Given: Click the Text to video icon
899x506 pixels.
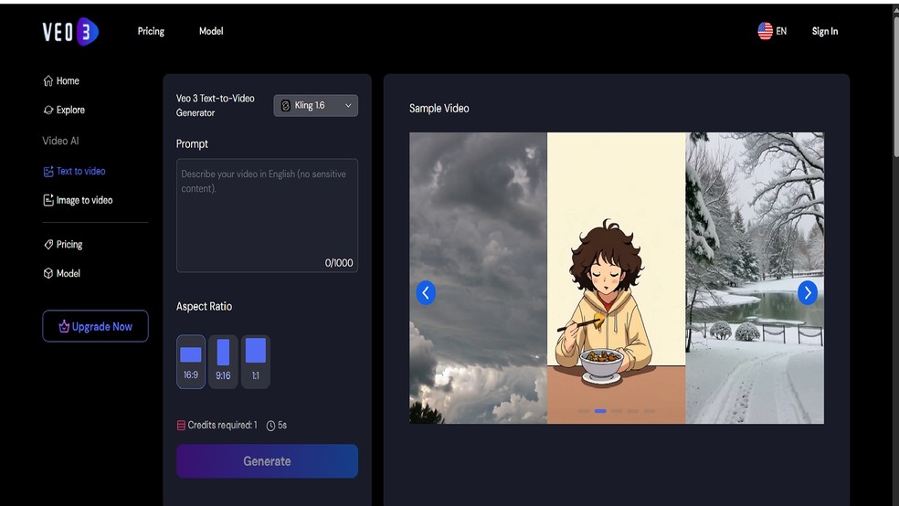Looking at the screenshot, I should [48, 172].
